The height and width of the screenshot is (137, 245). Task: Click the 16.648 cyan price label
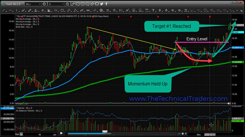tap(238, 32)
